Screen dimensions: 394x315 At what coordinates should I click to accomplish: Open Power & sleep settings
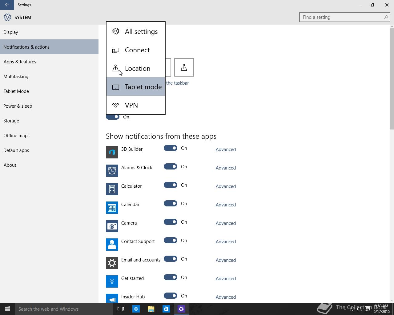[49, 106]
